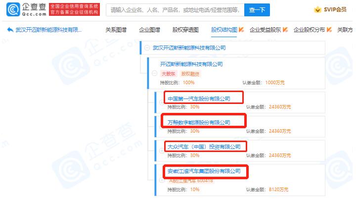Click the 100% shareholding value of 开迈斯新能源
This screenshot has height=202, width=356.
(x=189, y=83)
